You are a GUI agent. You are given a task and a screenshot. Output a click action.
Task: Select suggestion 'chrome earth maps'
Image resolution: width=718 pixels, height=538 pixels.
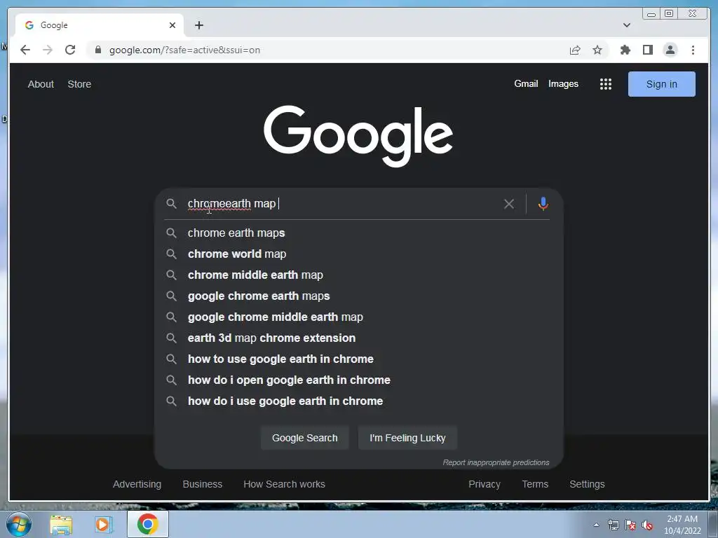358,233
